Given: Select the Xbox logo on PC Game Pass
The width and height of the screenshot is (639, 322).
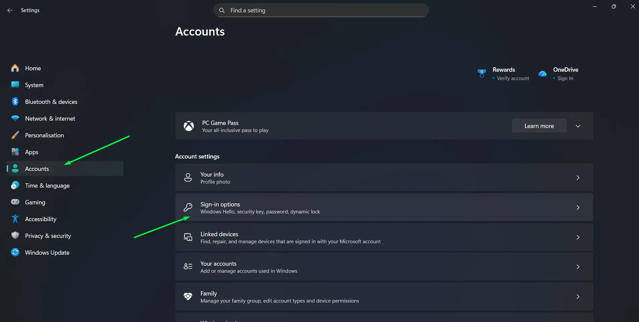Looking at the screenshot, I should click(x=189, y=126).
